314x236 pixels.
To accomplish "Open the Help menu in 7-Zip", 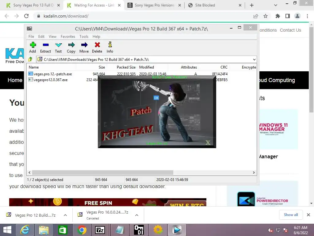I will pyautogui.click(x=96, y=37).
